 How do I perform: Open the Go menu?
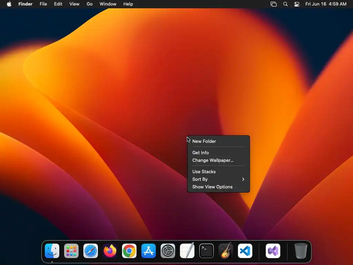point(90,4)
